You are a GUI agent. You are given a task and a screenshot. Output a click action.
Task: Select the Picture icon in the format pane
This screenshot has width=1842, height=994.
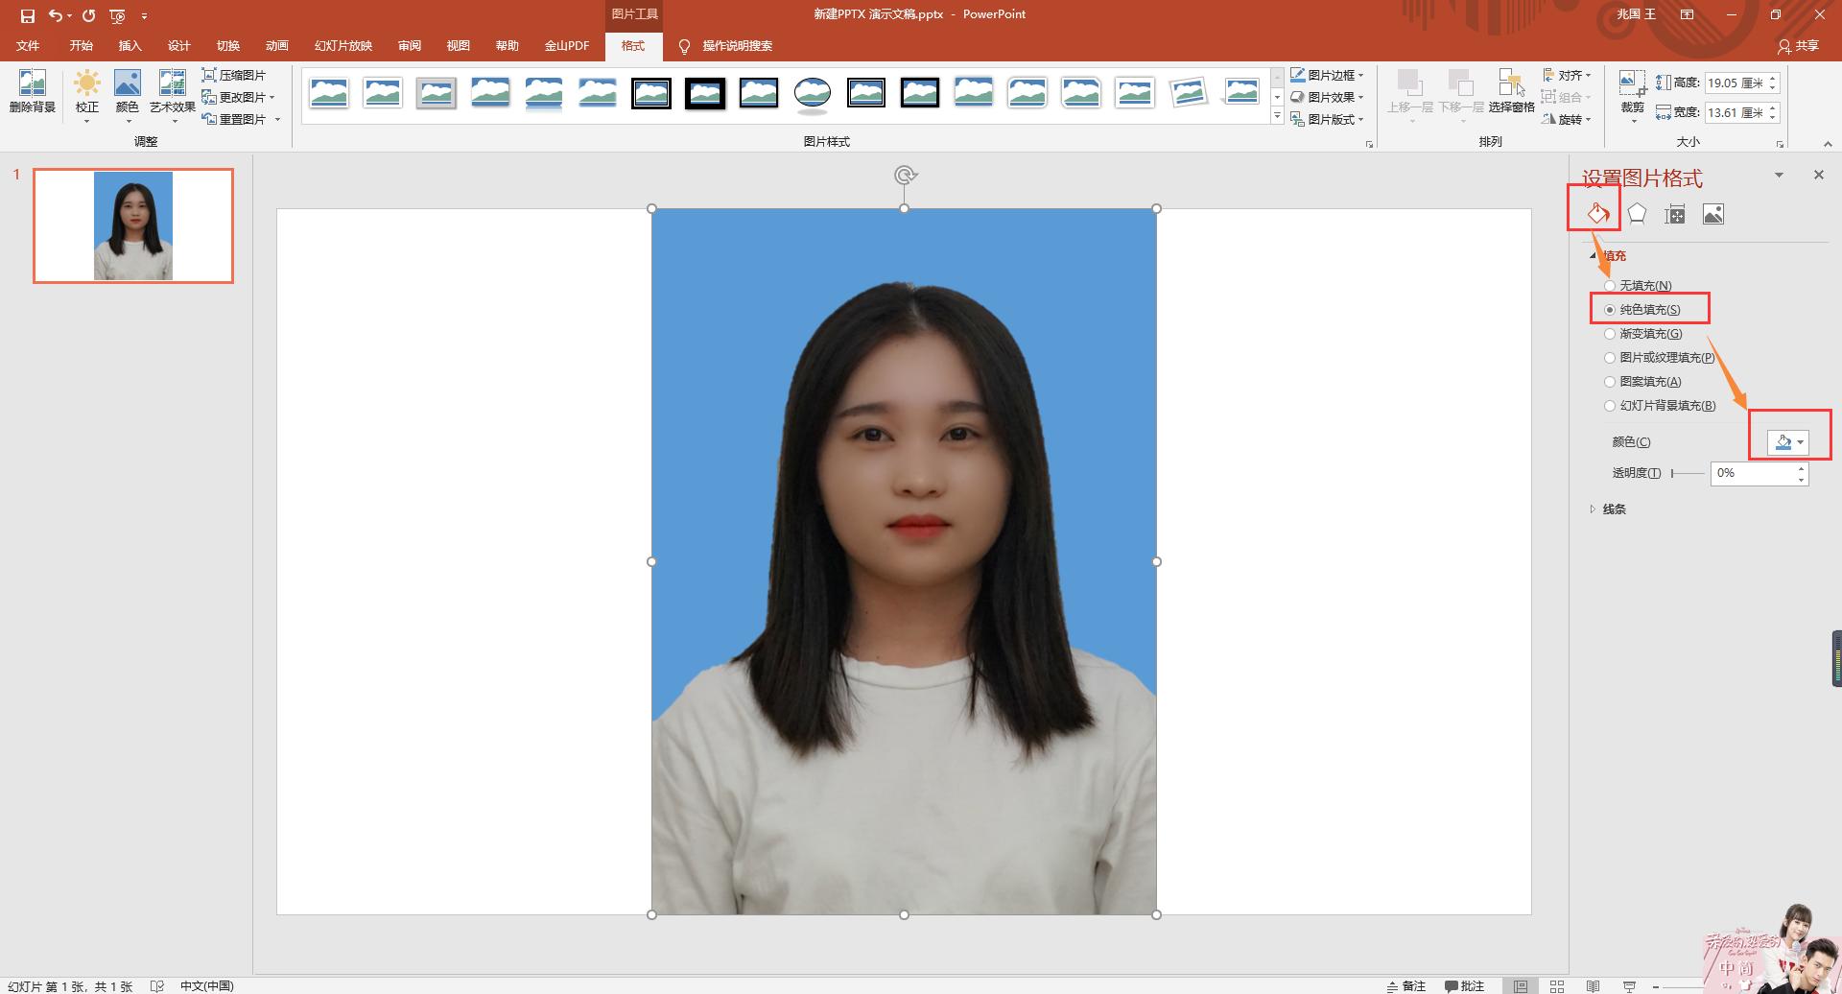click(1713, 214)
